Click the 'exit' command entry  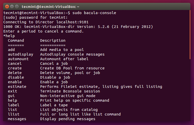[13, 91]
